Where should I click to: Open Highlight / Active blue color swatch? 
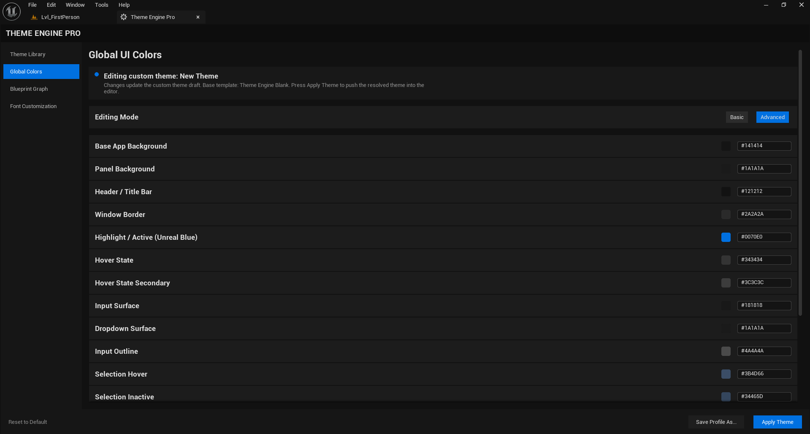[x=726, y=237]
